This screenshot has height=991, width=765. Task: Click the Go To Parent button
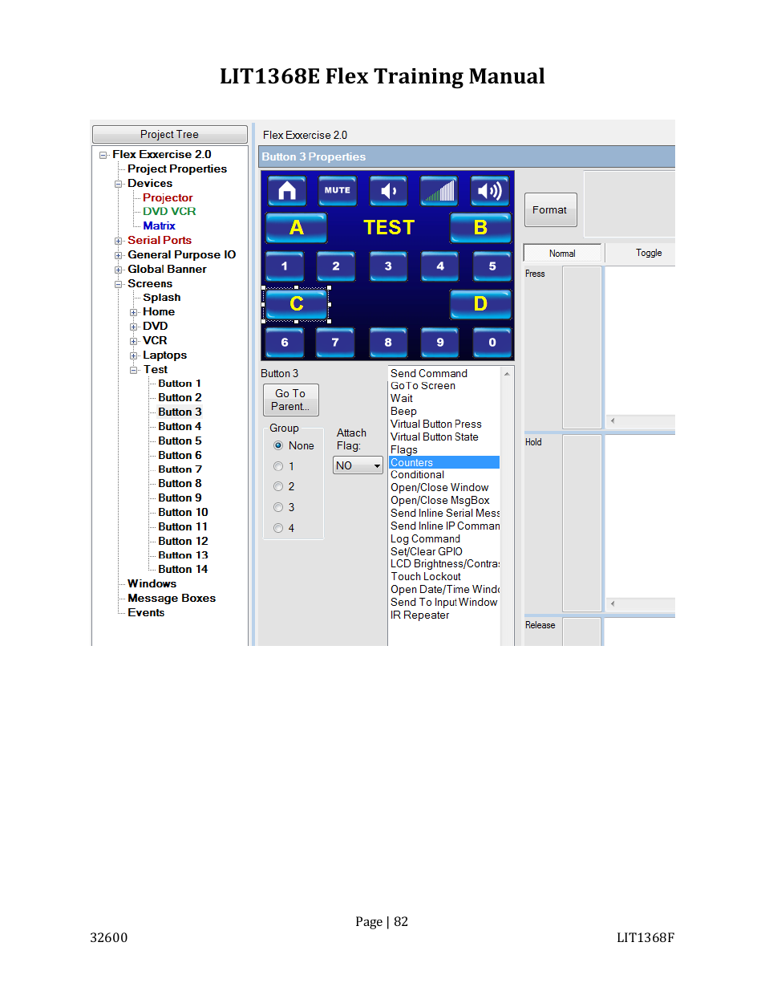pos(290,400)
